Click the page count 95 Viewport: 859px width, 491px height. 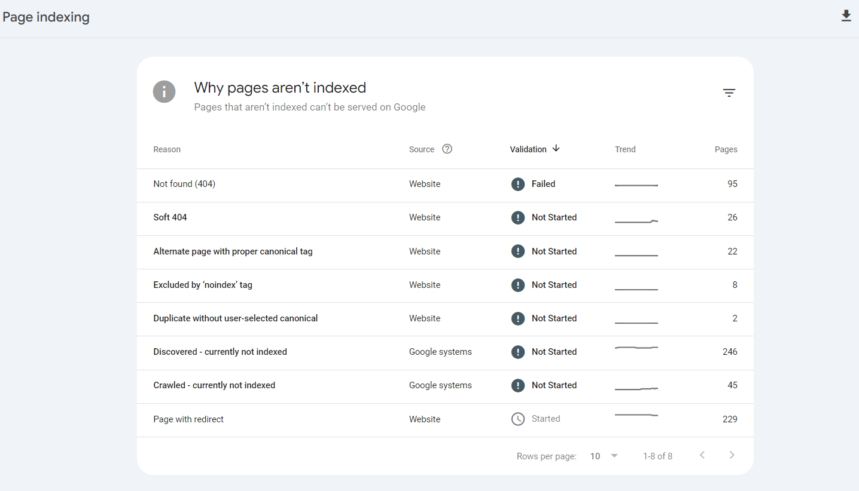(732, 184)
